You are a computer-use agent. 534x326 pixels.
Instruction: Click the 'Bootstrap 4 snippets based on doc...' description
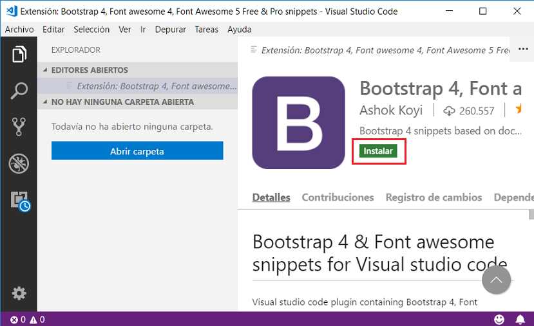[x=441, y=131]
